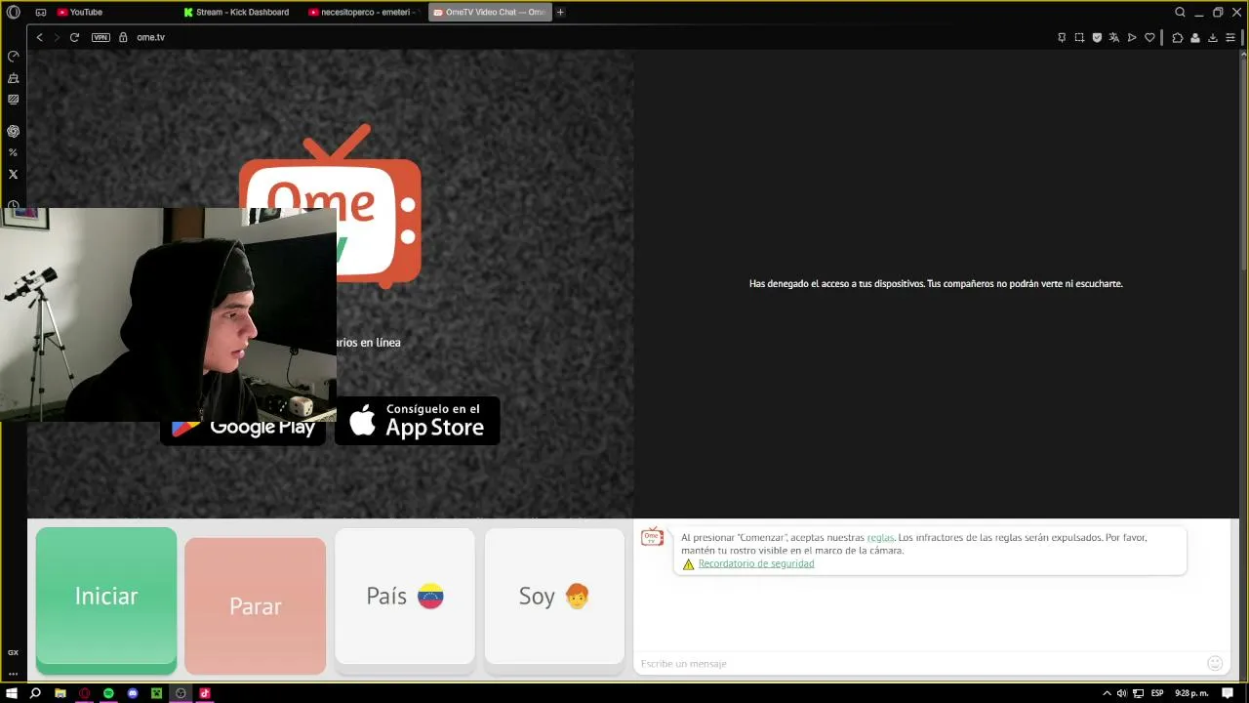This screenshot has width=1249, height=703.
Task: Go back to the previous page
Action: coord(39,37)
